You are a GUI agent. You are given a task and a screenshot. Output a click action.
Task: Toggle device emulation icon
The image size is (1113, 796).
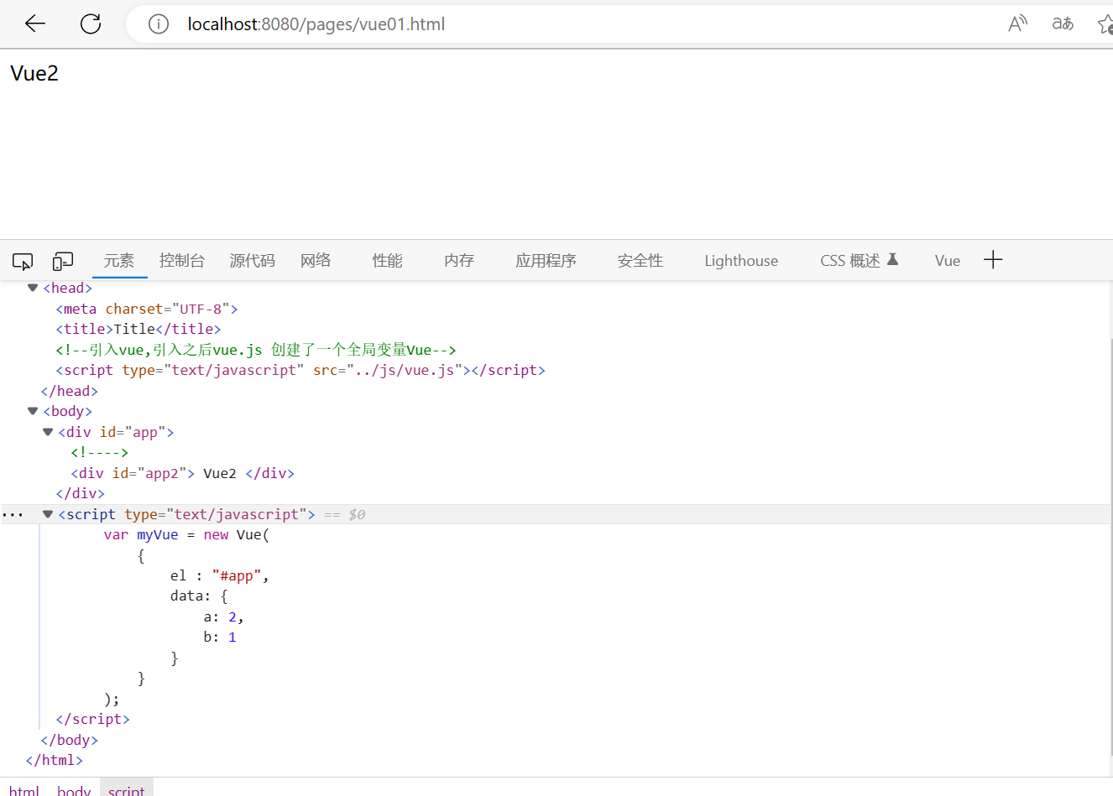tap(63, 262)
